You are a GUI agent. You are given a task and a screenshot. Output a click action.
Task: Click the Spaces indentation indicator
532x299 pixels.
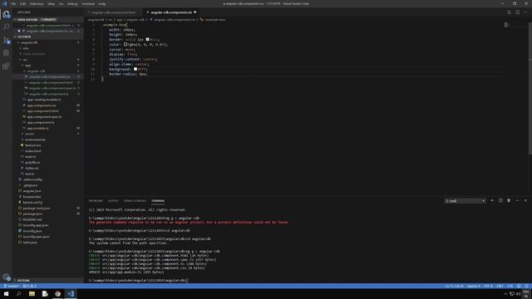click(x=474, y=286)
